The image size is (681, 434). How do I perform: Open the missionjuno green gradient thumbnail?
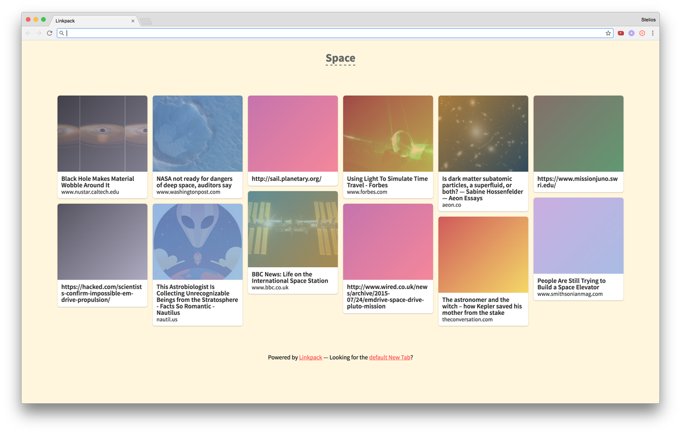click(578, 134)
